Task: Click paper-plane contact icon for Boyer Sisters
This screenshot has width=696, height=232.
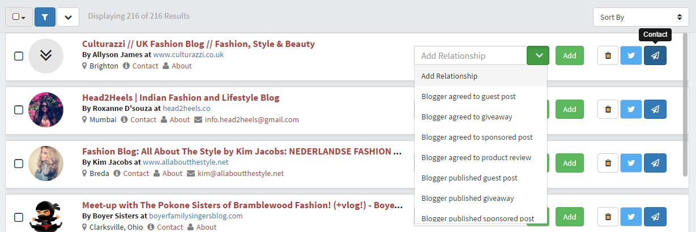Action: coord(655,217)
